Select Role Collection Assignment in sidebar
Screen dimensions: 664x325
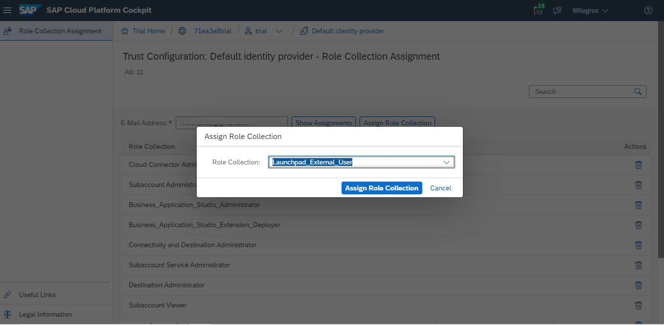click(x=60, y=31)
